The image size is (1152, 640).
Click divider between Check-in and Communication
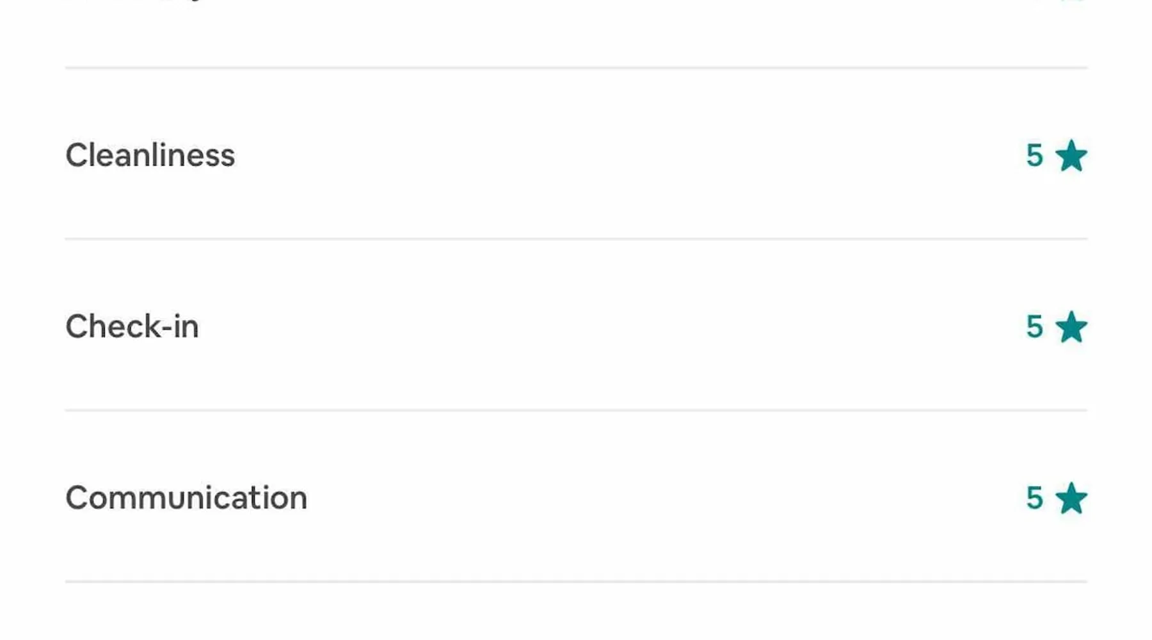[576, 410]
